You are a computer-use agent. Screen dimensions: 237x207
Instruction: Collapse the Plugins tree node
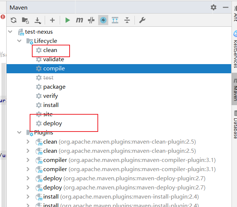tap(19, 133)
